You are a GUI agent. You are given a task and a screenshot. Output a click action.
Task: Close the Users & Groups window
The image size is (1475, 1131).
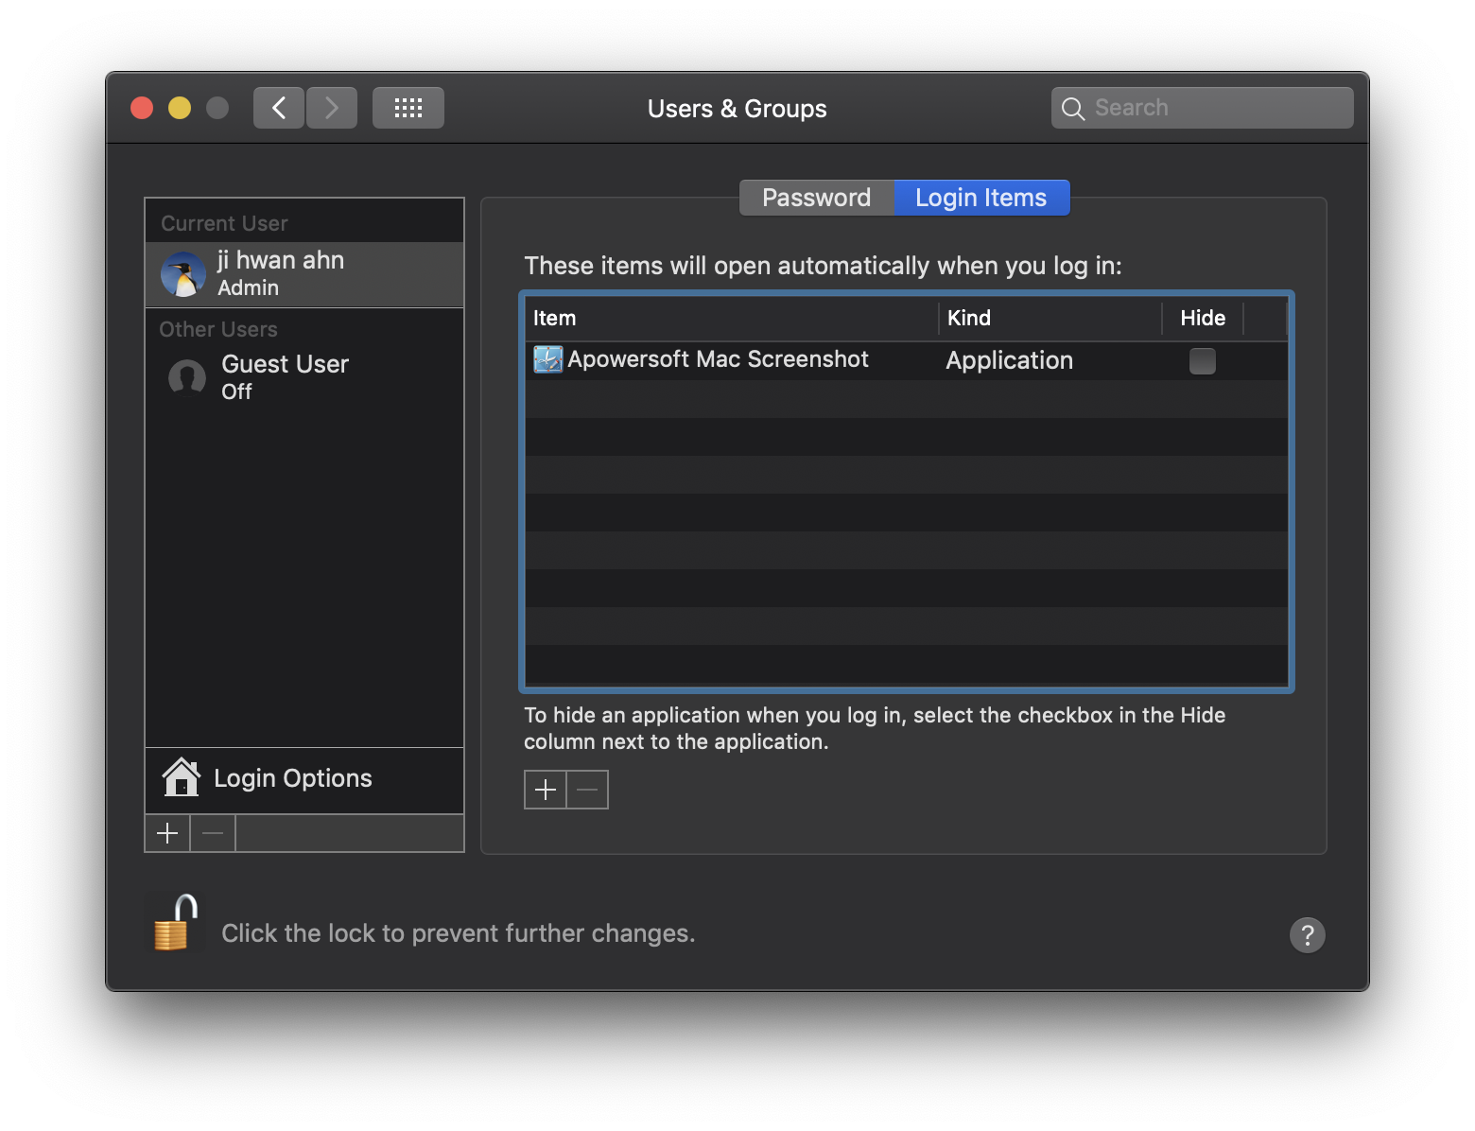point(142,108)
